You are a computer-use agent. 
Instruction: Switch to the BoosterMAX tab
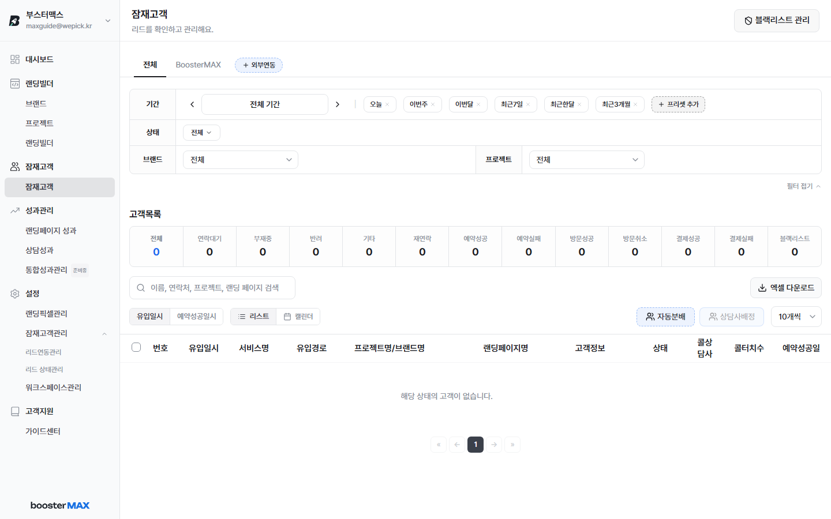(199, 65)
